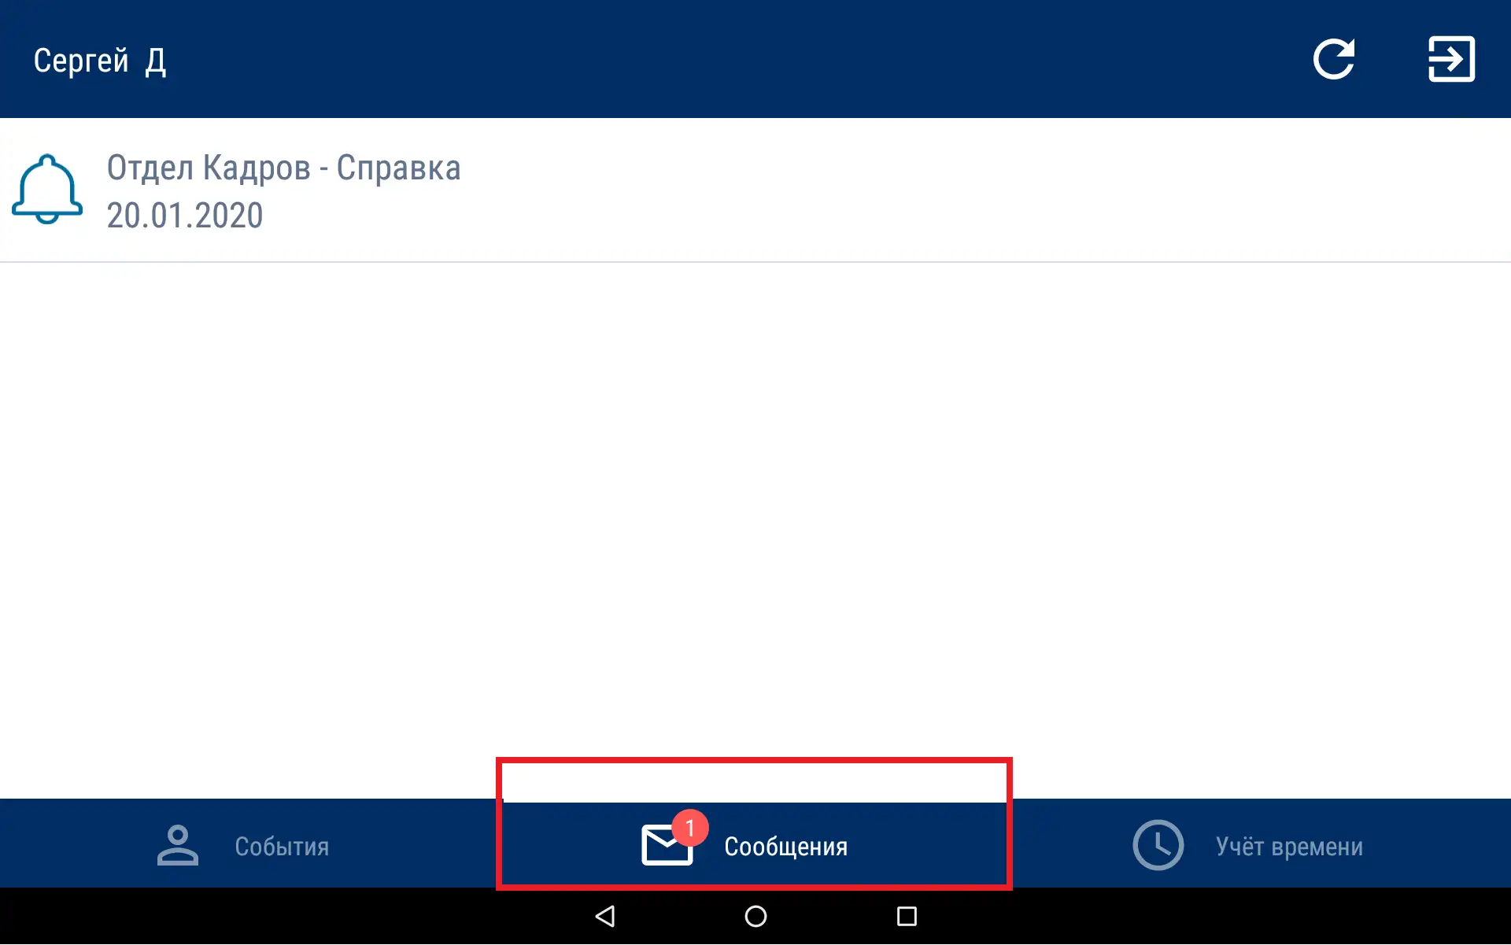The width and height of the screenshot is (1511, 945).
Task: Tap the white indicator strip above Сообщения
Action: click(x=754, y=783)
